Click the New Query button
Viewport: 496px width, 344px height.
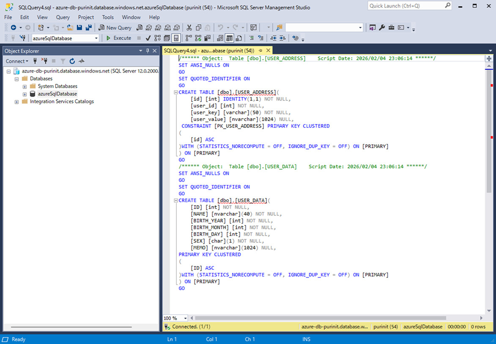(115, 27)
